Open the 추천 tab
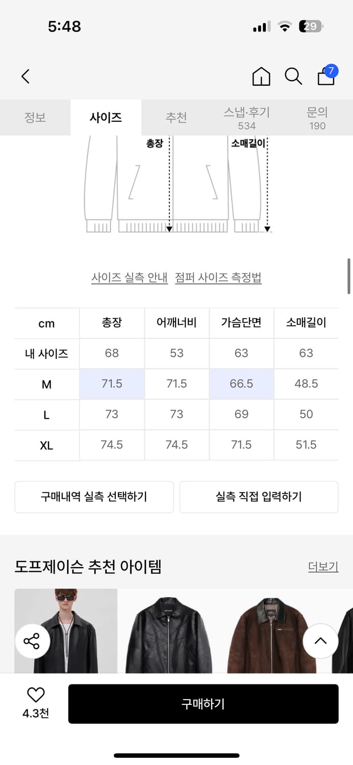This screenshot has height=765, width=353. pyautogui.click(x=176, y=117)
